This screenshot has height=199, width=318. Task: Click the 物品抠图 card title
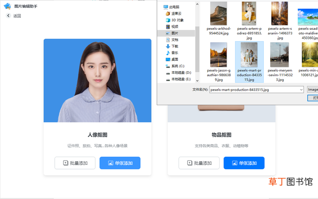pos(222,135)
